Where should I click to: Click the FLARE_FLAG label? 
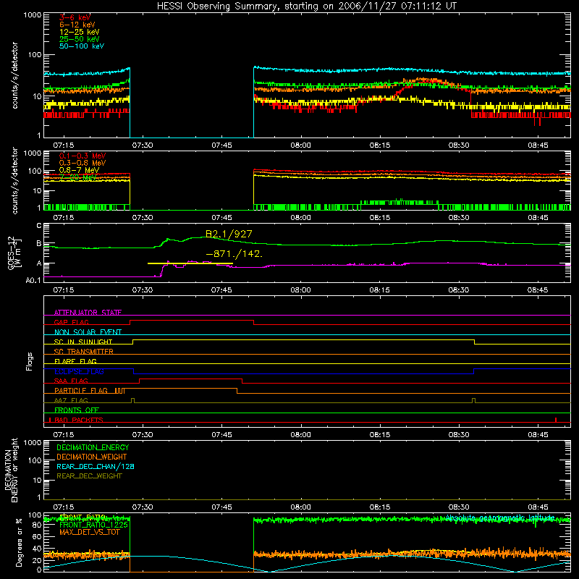point(75,361)
